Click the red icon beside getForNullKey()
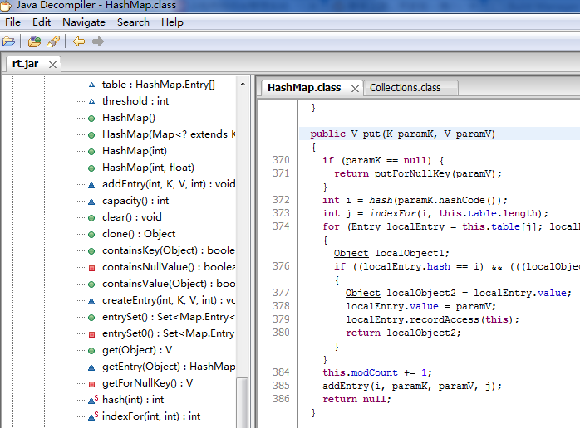580x428 pixels. [x=91, y=383]
